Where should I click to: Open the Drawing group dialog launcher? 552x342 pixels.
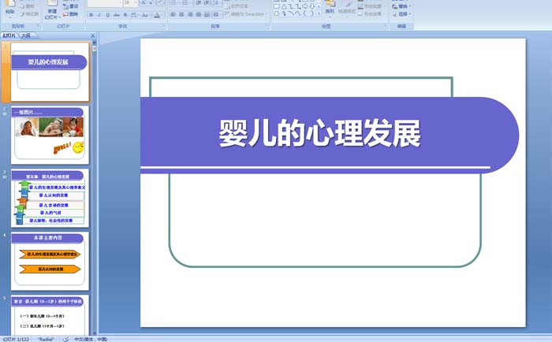coord(386,26)
